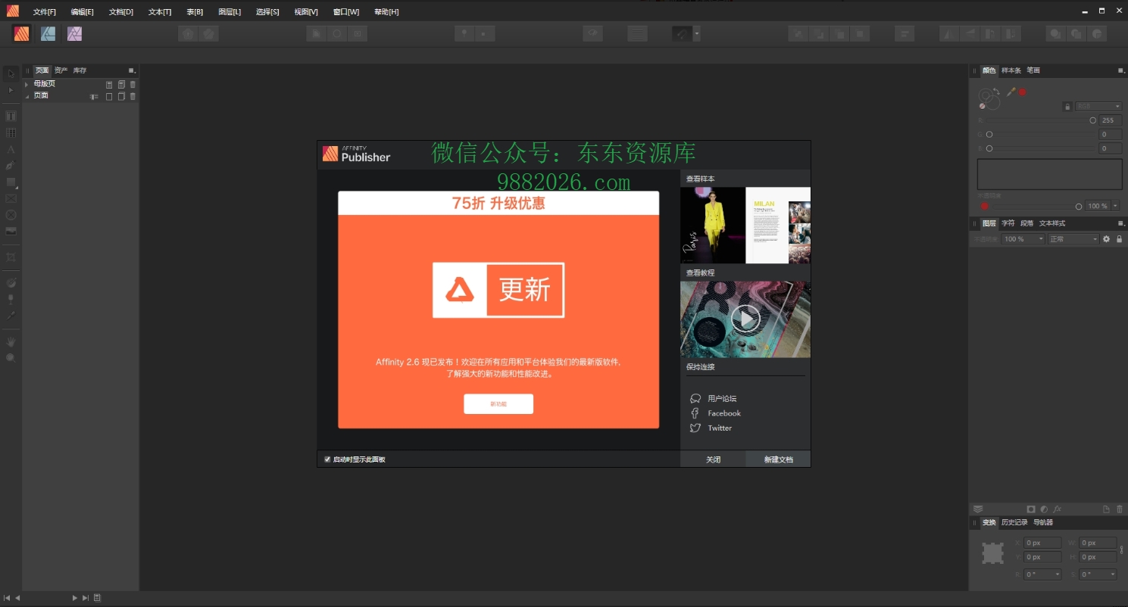Click the 新功能 button

[x=498, y=404]
